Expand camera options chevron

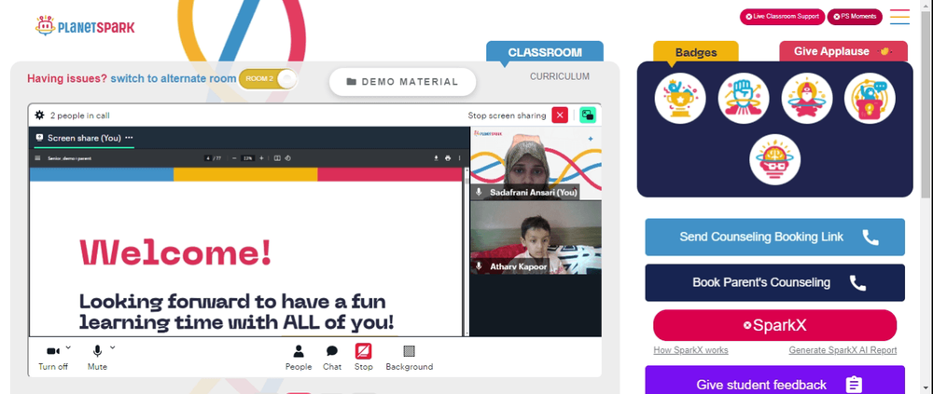68,347
